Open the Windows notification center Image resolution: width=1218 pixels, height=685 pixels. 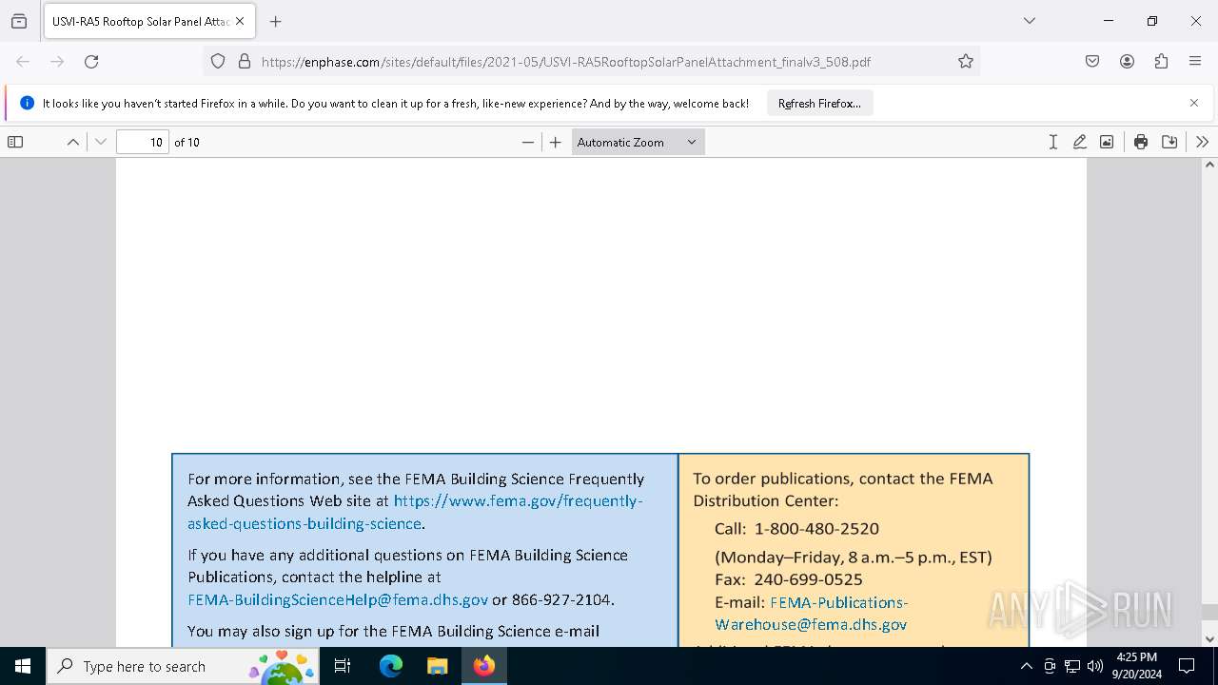1187,666
